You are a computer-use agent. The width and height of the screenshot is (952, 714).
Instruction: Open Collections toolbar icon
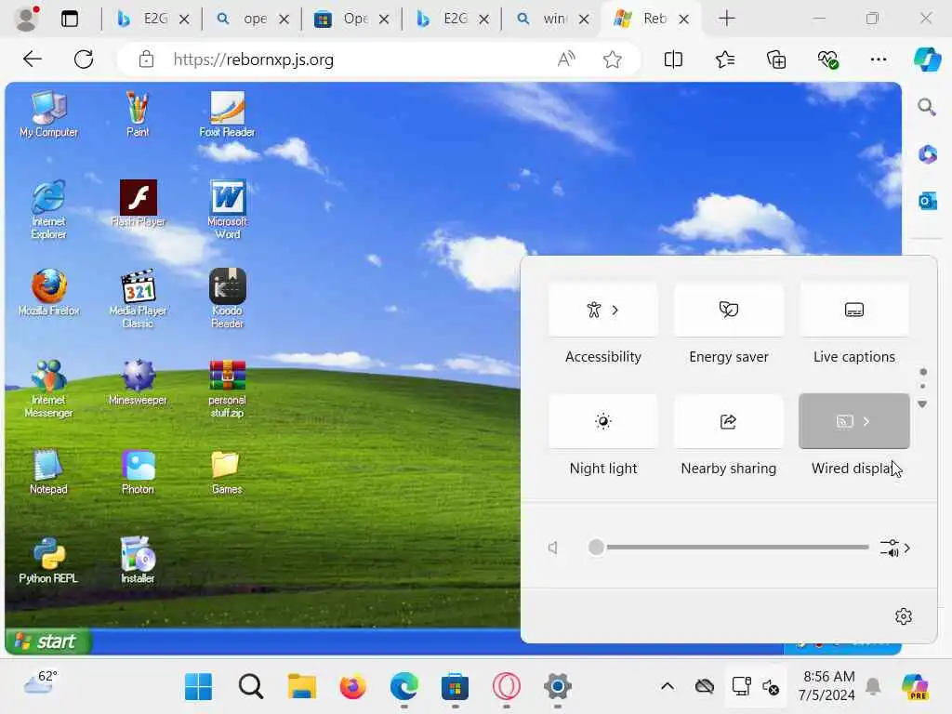(776, 59)
